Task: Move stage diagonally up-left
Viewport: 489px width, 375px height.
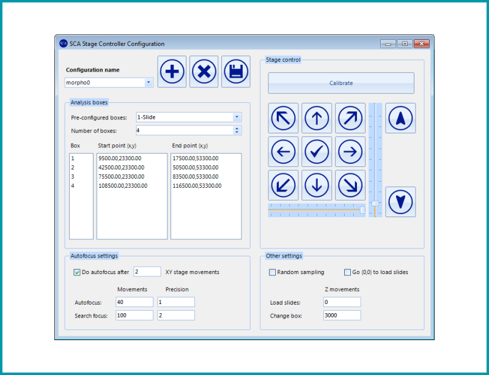Action: pyautogui.click(x=283, y=118)
